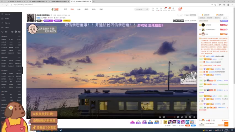Viewport: 235px width, 132px height.
Task: Open watch history clock icon
Action: click(x=153, y=9)
